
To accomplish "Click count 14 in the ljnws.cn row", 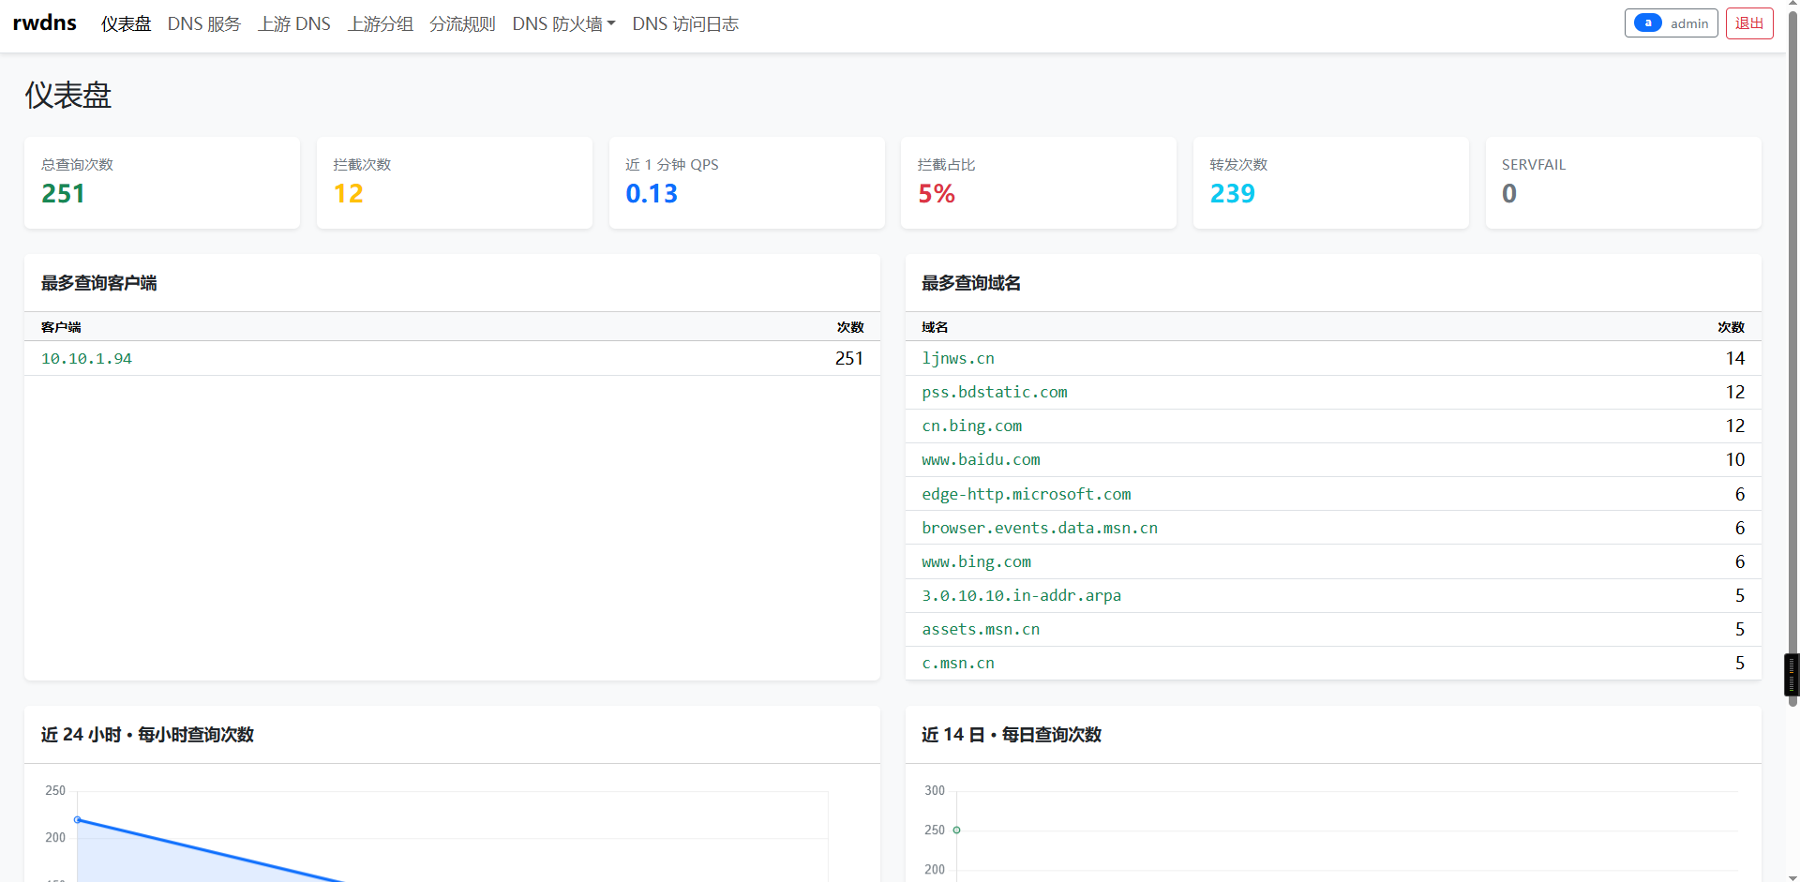I will (x=1735, y=359).
